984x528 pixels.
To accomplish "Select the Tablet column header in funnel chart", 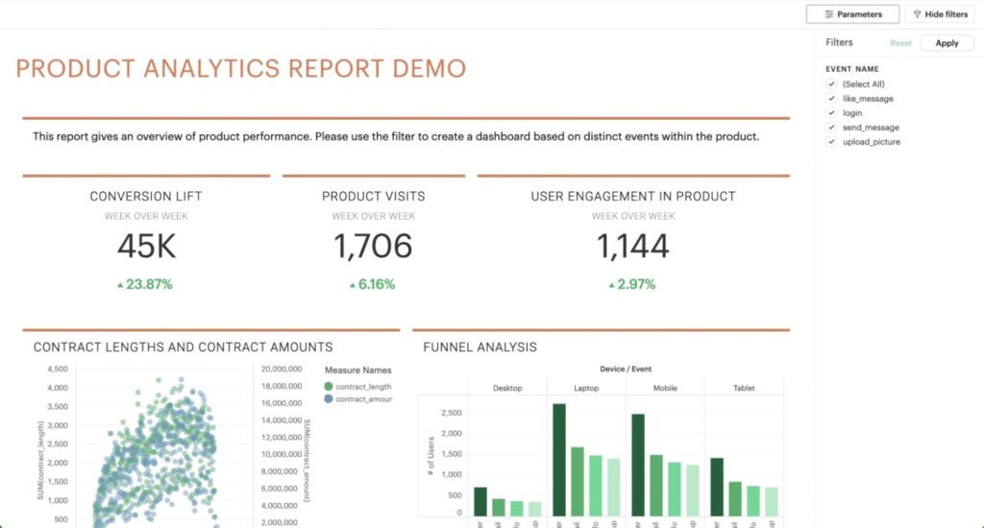I will tap(744, 388).
